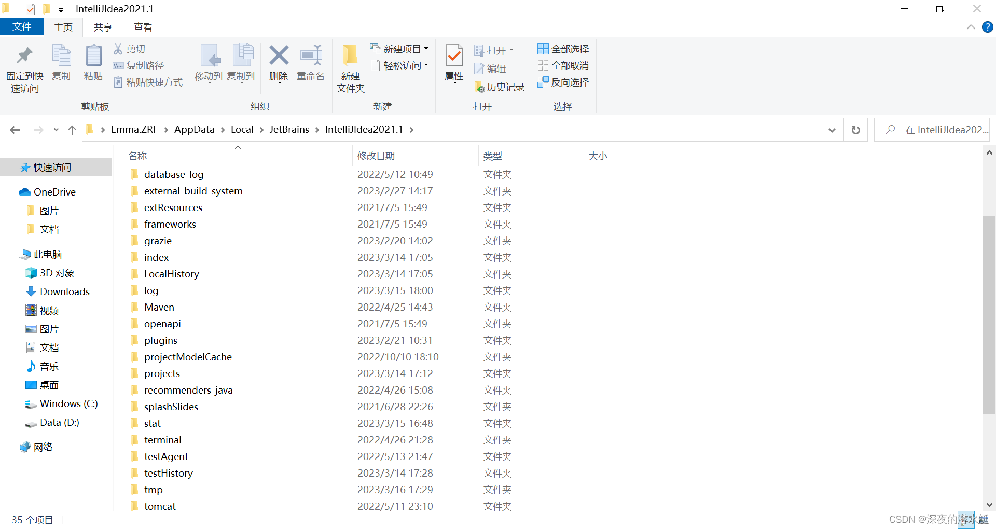Expand the 打开 (Open) dropdown arrow
This screenshot has height=529, width=996.
coord(510,50)
